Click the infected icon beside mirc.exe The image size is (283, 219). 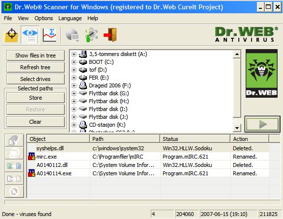(x=31, y=157)
